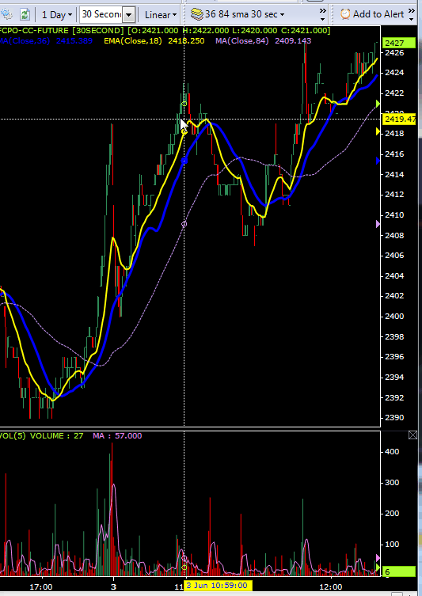This screenshot has width=422, height=596.
Task: Click the 17:00 time axis label
Action: tap(41, 587)
